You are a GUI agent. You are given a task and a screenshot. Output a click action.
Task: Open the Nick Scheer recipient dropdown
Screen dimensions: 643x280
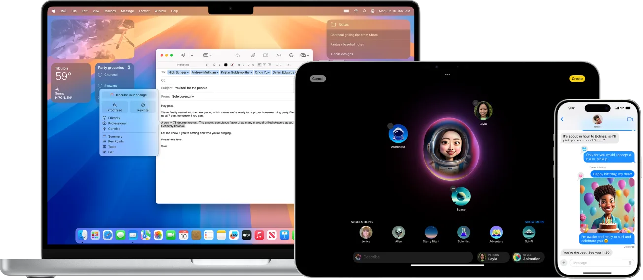[188, 72]
